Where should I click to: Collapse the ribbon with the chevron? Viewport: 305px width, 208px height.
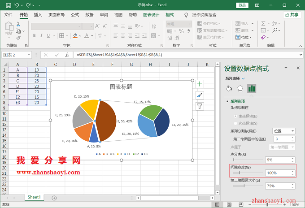(x=301, y=46)
